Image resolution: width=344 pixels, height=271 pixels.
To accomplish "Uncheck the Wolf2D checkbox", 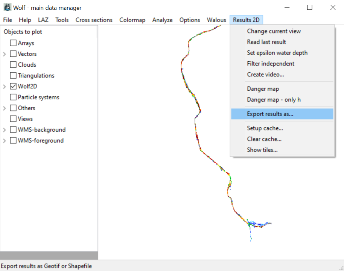I will [x=13, y=86].
